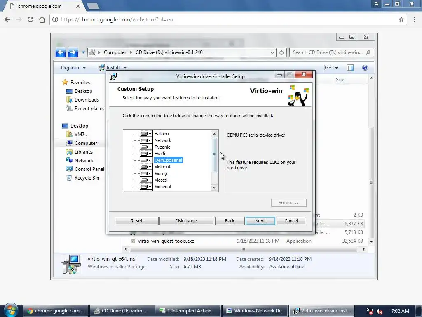Go back in Explorer window
The height and width of the screenshot is (317, 422).
61,52
